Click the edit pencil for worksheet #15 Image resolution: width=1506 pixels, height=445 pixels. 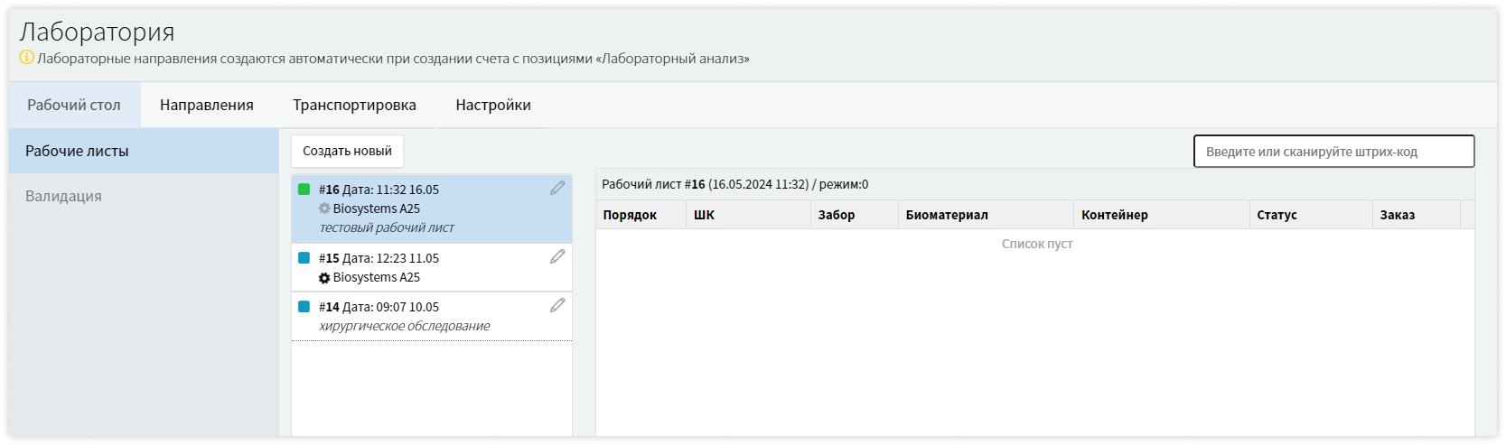pos(557,256)
